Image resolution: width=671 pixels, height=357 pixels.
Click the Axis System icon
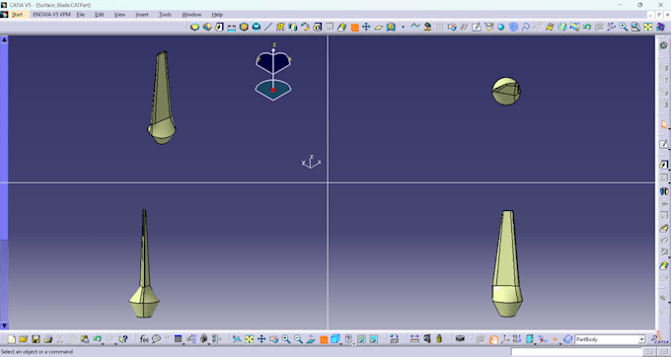click(x=505, y=339)
